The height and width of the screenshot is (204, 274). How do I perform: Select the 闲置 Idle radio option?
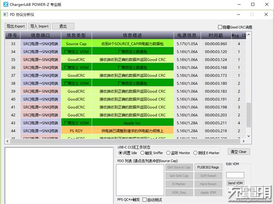120,152
